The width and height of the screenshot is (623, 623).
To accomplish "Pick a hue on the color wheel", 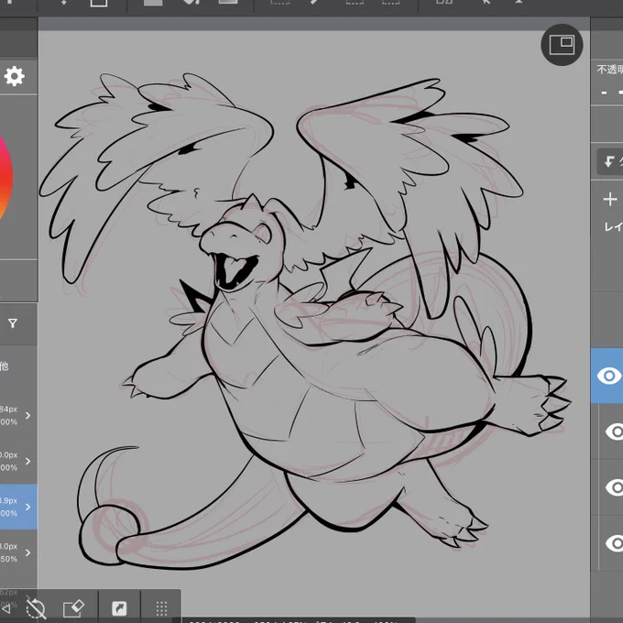I will (5, 179).
